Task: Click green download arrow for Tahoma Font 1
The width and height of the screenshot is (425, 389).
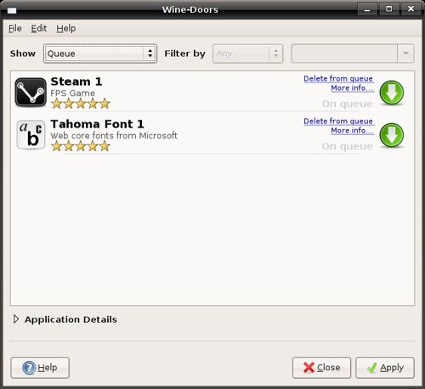Action: click(x=392, y=135)
